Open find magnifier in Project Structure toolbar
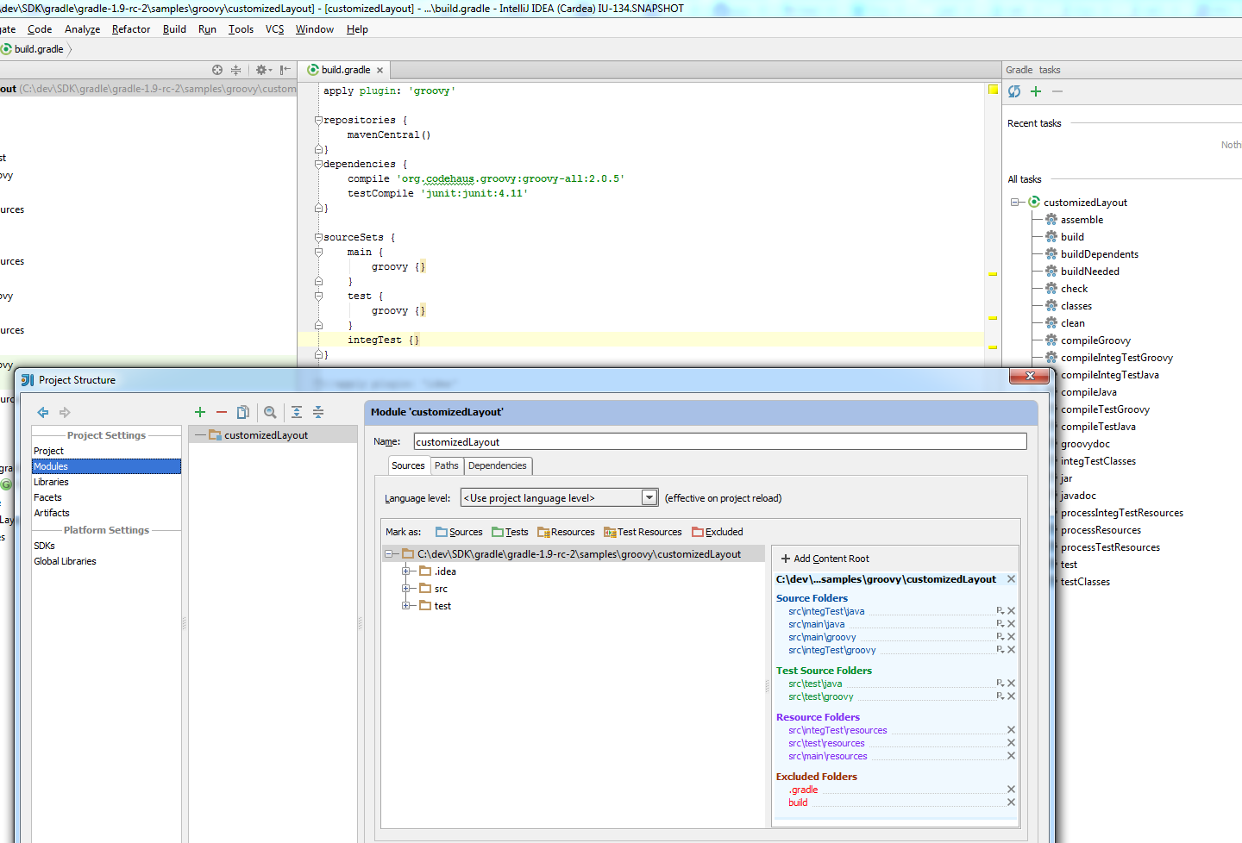The width and height of the screenshot is (1242, 843). point(270,412)
